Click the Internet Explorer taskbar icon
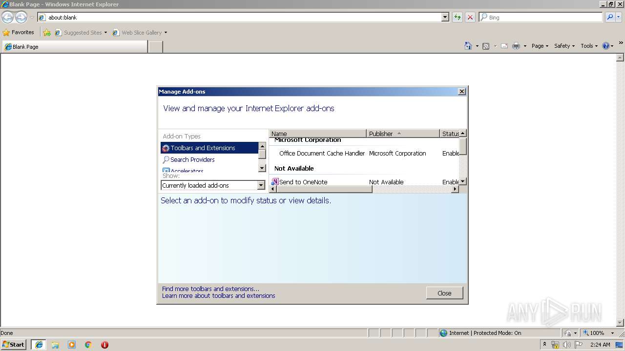 pos(39,345)
